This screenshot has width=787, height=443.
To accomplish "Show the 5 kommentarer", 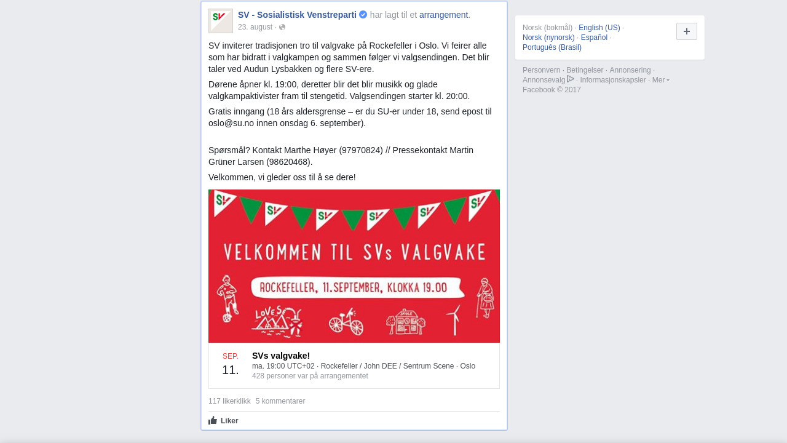I will (280, 401).
